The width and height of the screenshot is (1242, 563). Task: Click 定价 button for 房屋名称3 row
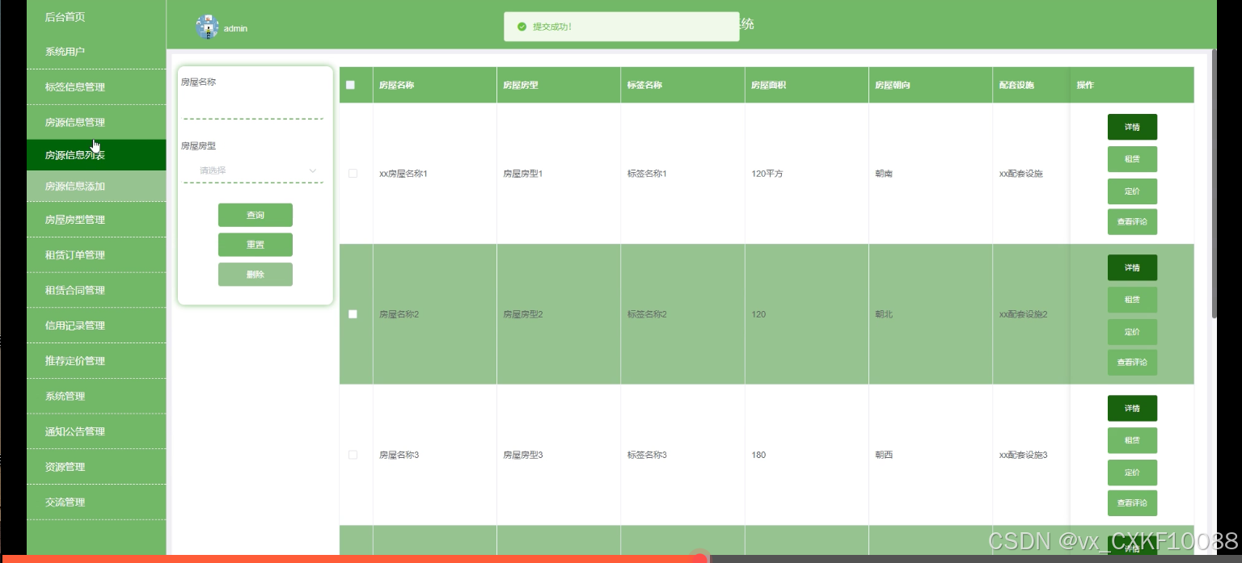pos(1132,473)
